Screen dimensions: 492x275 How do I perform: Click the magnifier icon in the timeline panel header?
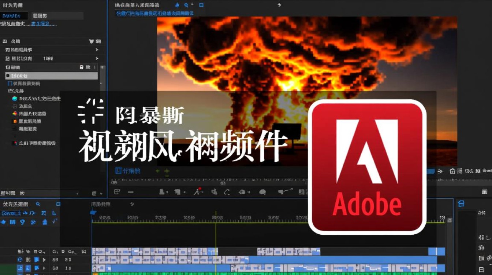38,204
